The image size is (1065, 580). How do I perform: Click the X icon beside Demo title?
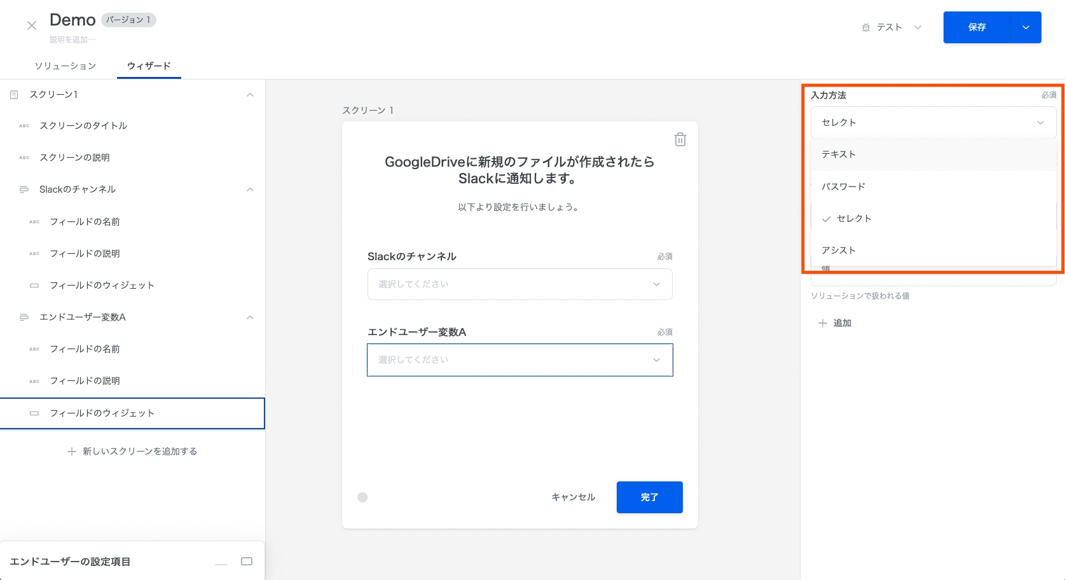[x=32, y=26]
